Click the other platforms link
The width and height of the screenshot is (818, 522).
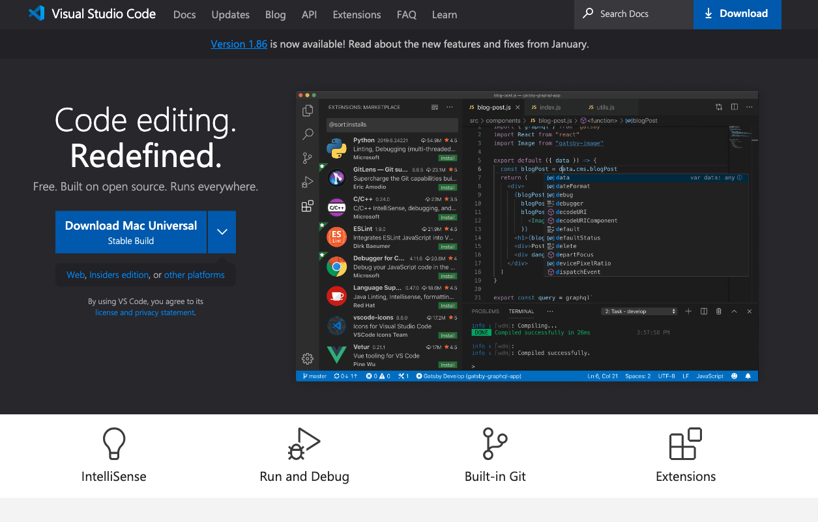point(194,275)
